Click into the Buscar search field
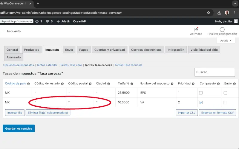239x149 pixels. click(x=215, y=72)
